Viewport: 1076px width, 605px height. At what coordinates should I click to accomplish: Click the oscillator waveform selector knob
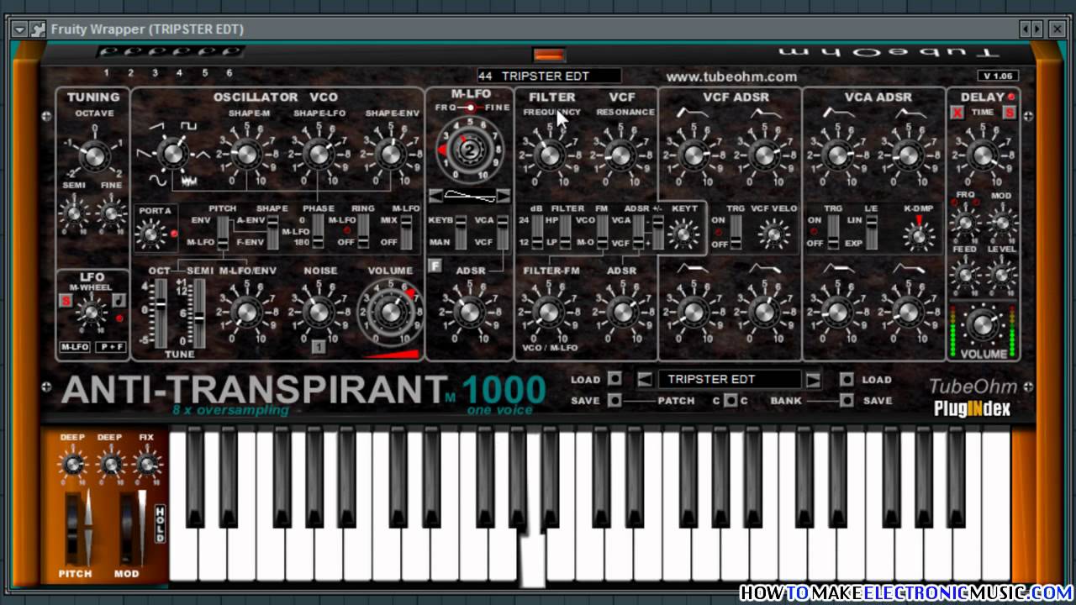pos(173,154)
